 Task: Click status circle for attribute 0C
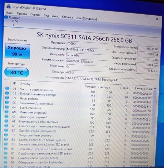point(7,102)
